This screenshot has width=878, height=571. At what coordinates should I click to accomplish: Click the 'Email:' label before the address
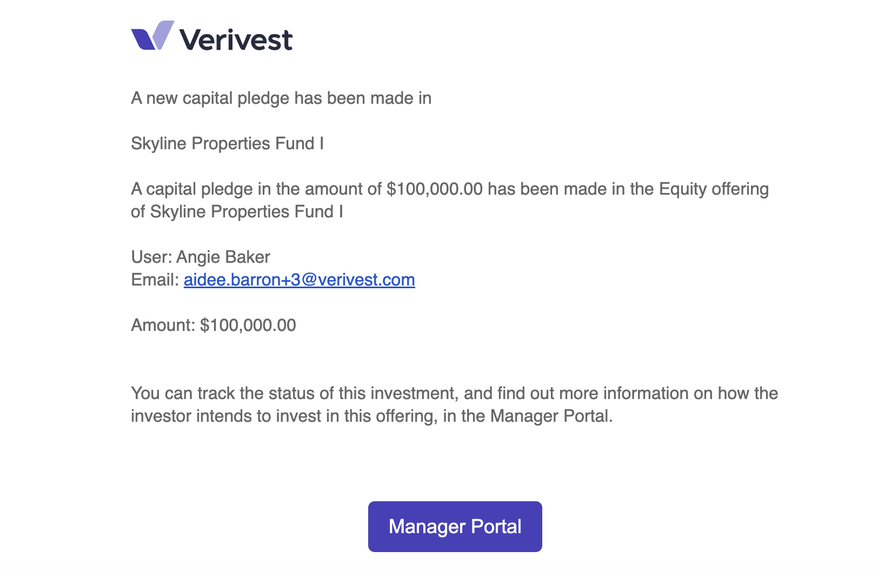[x=155, y=280]
